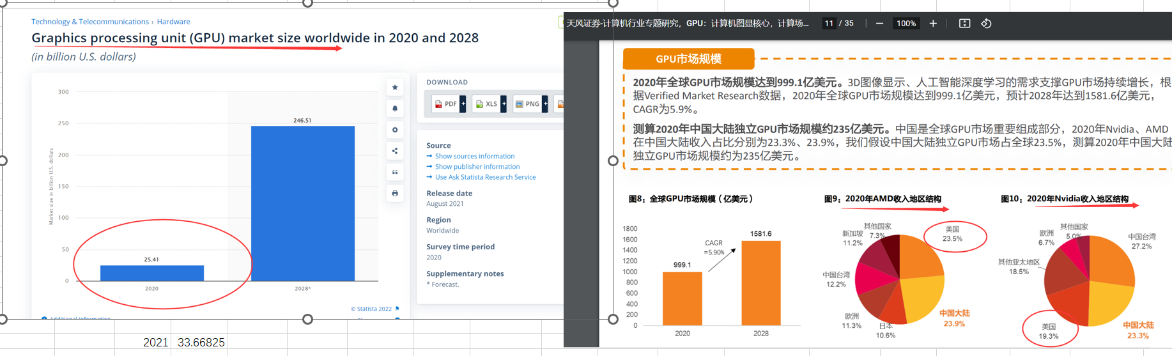Viewport: 1172px width, 356px height.
Task: Open Show sources information link
Action: coord(475,156)
